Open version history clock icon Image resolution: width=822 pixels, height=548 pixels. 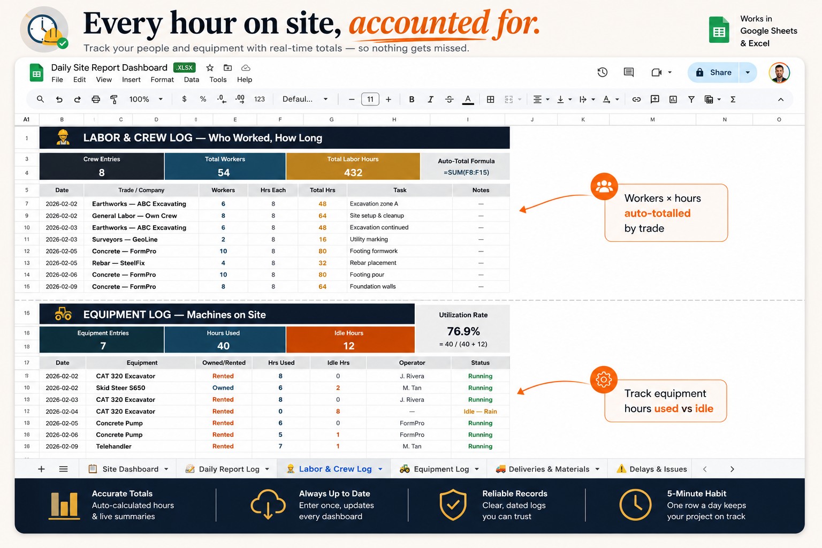point(603,72)
